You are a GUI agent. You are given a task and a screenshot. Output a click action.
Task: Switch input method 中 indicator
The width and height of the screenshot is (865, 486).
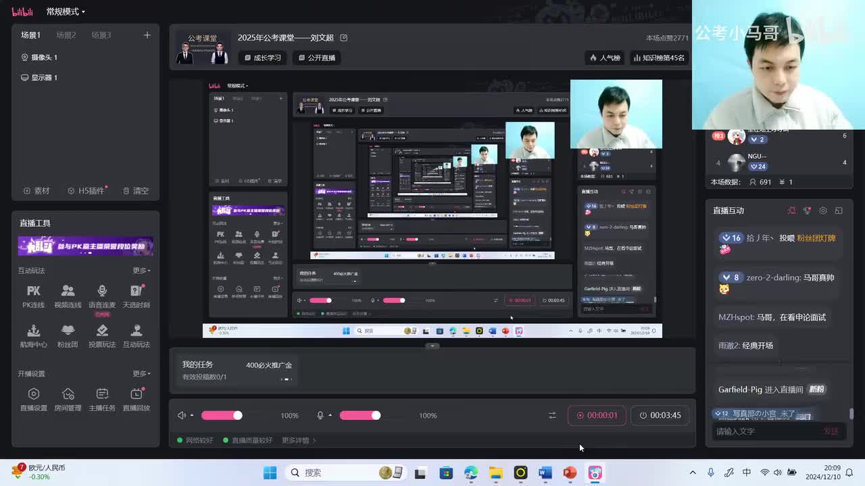[x=747, y=473]
